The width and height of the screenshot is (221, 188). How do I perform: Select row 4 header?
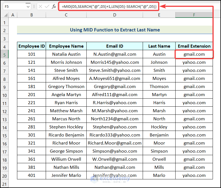pyautogui.click(x=4, y=46)
